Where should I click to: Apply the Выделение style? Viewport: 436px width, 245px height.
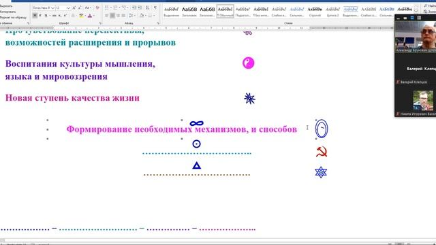tap(171, 12)
